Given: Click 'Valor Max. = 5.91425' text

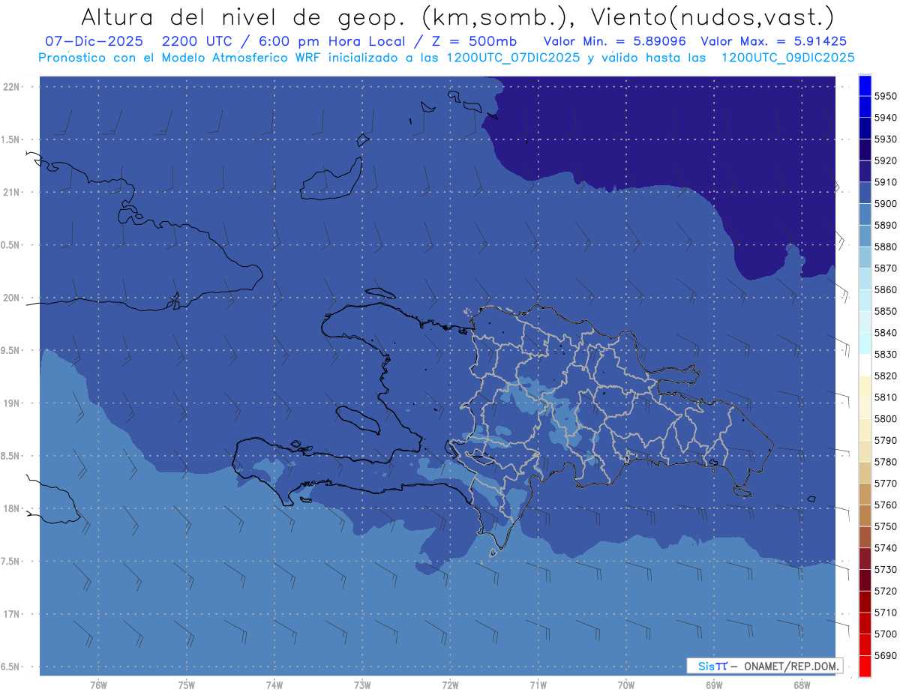Looking at the screenshot, I should tap(773, 41).
